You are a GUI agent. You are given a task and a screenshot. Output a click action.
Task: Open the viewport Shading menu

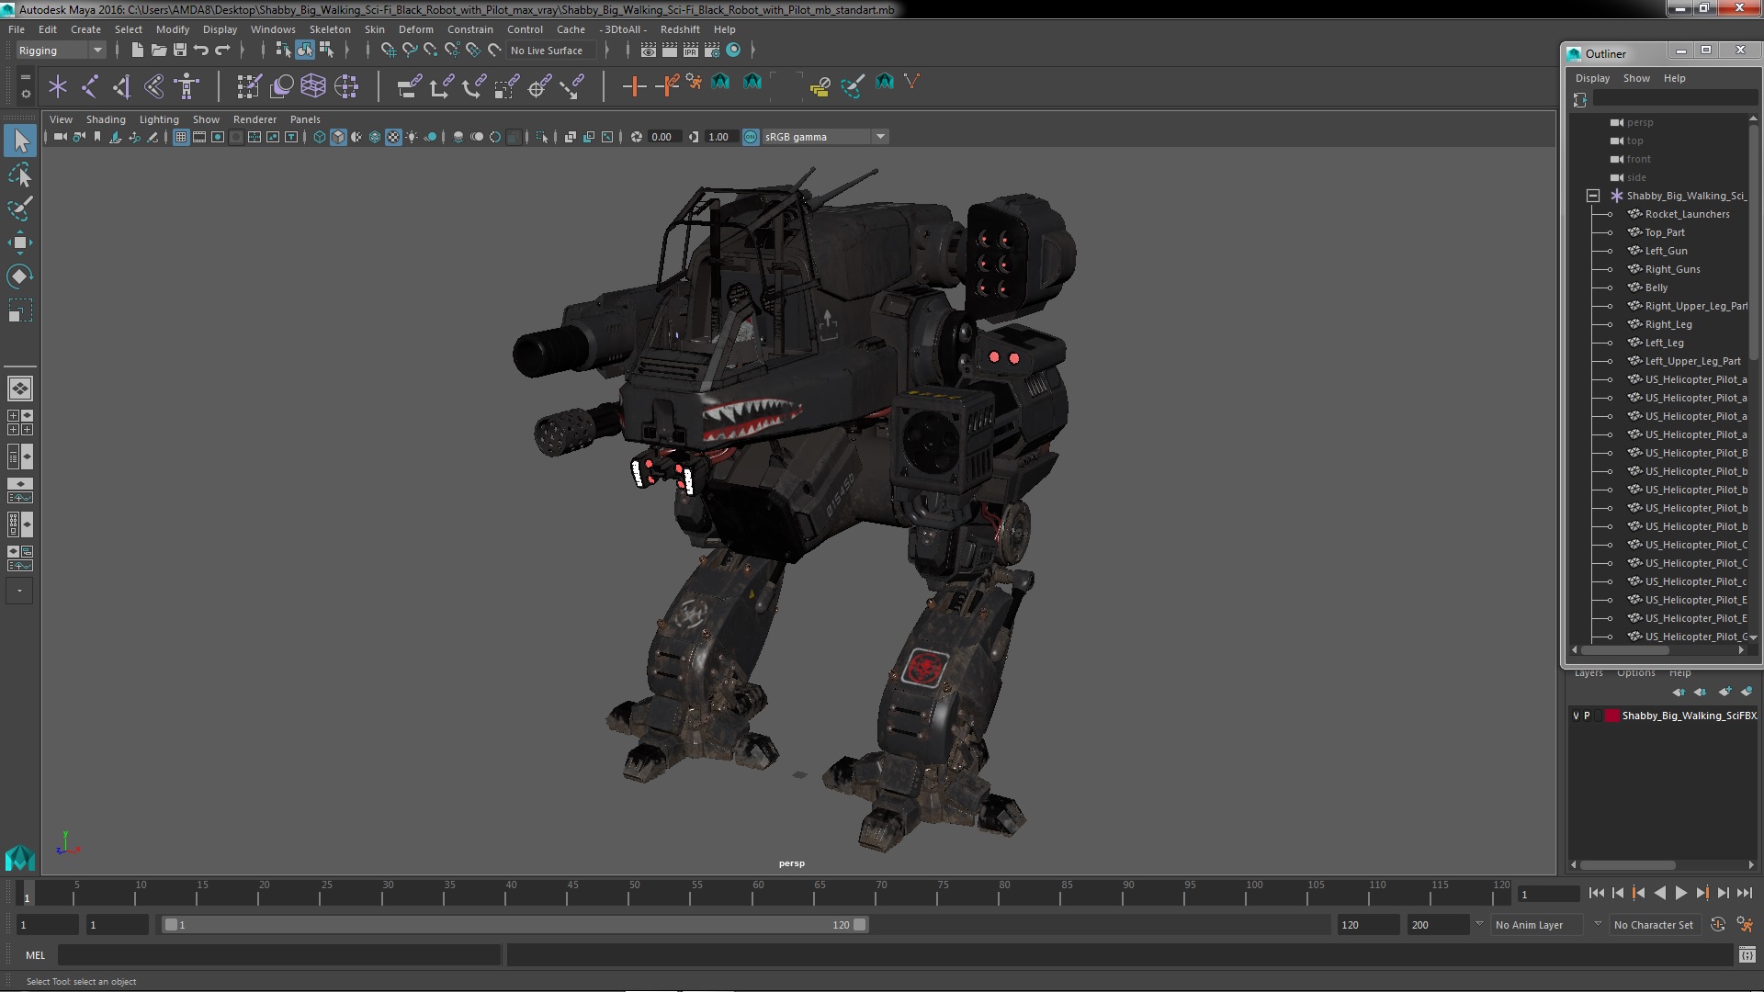[x=106, y=119]
